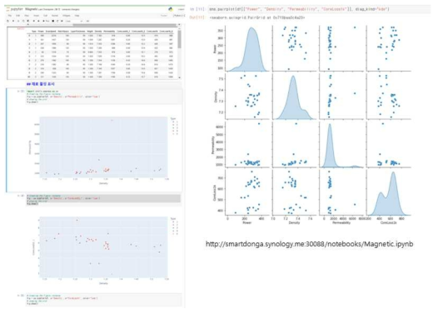Click the Python 3 kernel indicator
438x313 pixels.
point(179,16)
